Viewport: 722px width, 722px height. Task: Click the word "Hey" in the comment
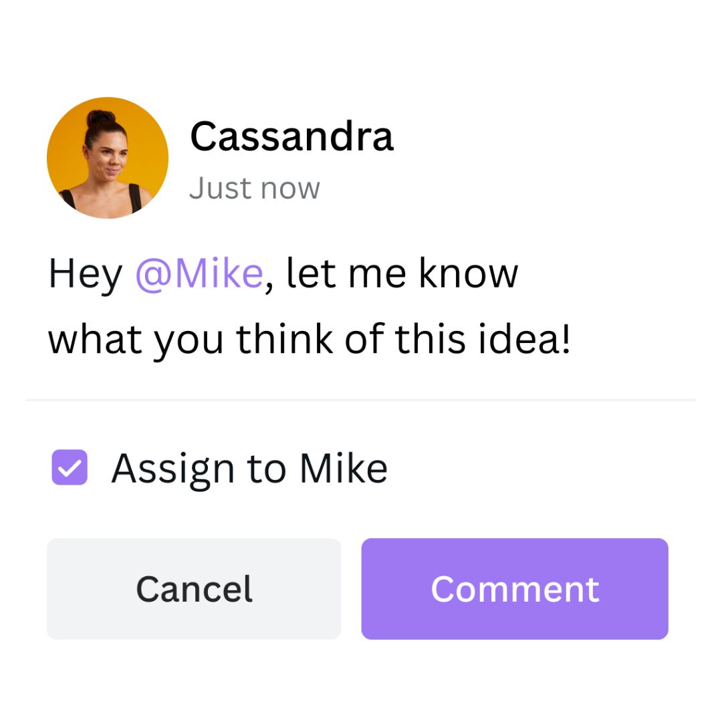pos(85,274)
